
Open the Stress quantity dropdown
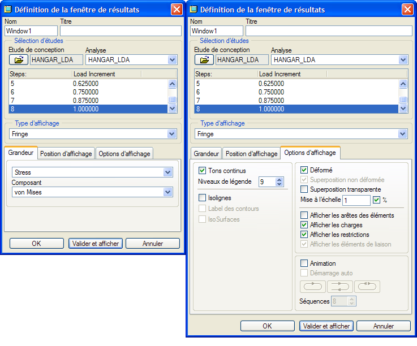point(168,172)
